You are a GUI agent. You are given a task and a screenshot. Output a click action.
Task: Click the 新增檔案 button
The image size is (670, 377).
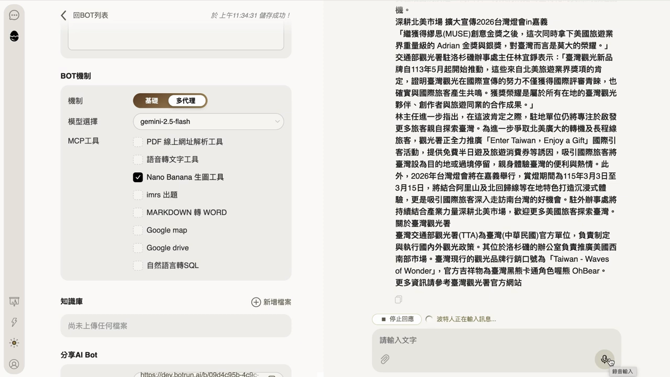[x=271, y=302]
